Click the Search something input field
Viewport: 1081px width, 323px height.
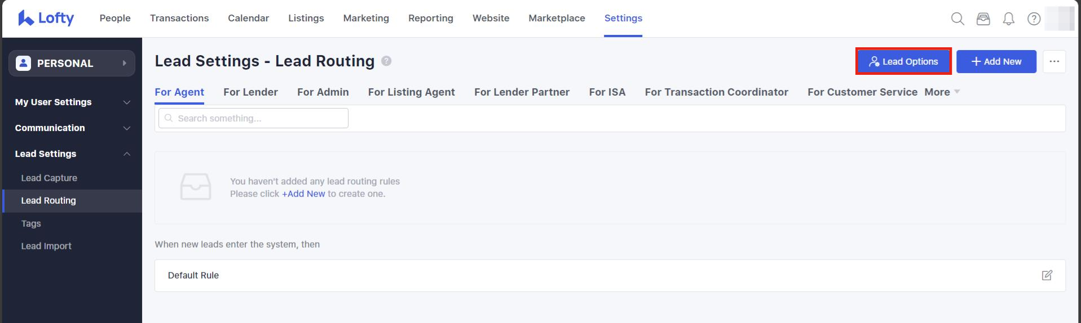click(x=254, y=118)
